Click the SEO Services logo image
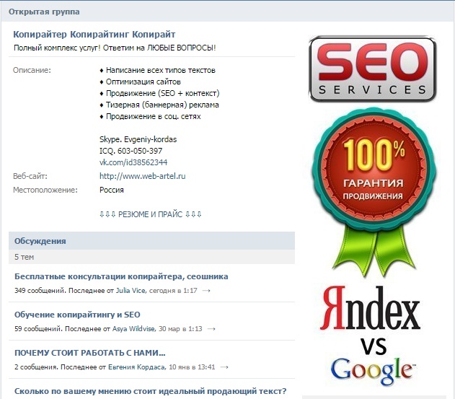Image resolution: width=455 pixels, height=399 pixels. [373, 69]
